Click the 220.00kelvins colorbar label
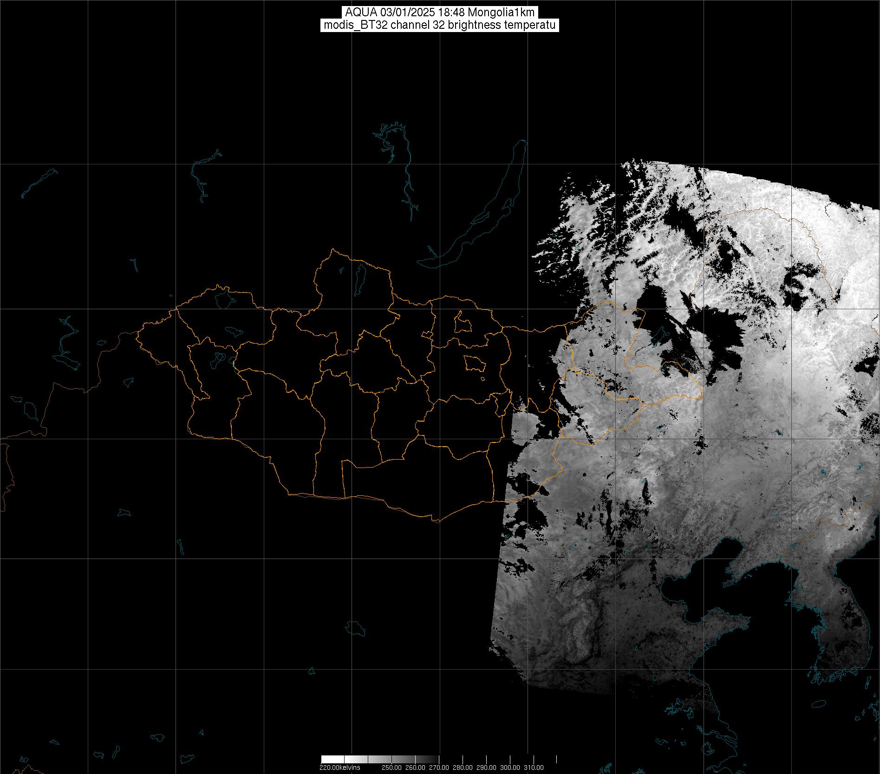The image size is (880, 774). [x=340, y=767]
